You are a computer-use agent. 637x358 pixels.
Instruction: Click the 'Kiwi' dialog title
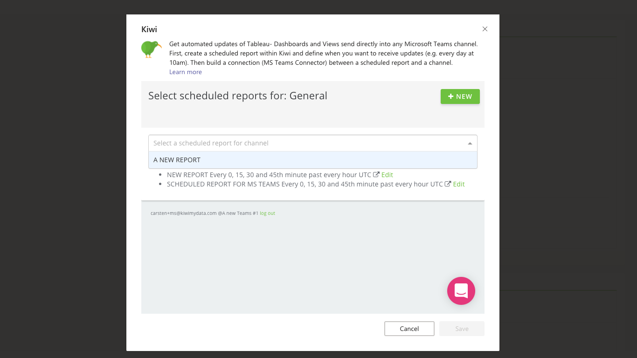coord(149,29)
